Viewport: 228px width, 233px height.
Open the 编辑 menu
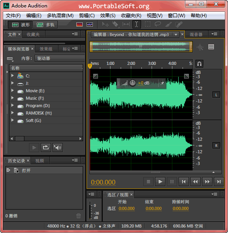34,16
